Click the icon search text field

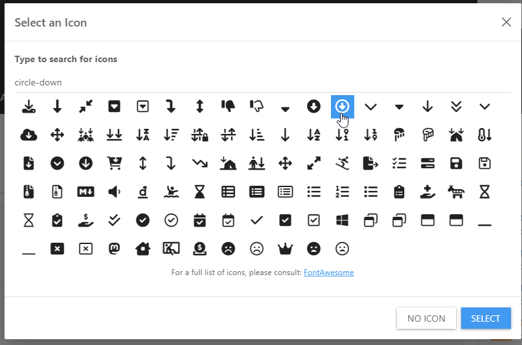point(259,83)
